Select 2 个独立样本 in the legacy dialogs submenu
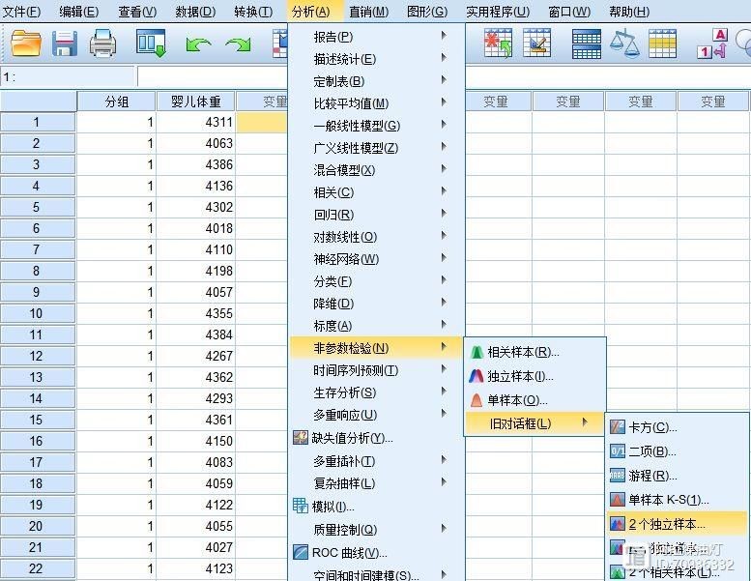The height and width of the screenshot is (581, 751). click(x=667, y=524)
